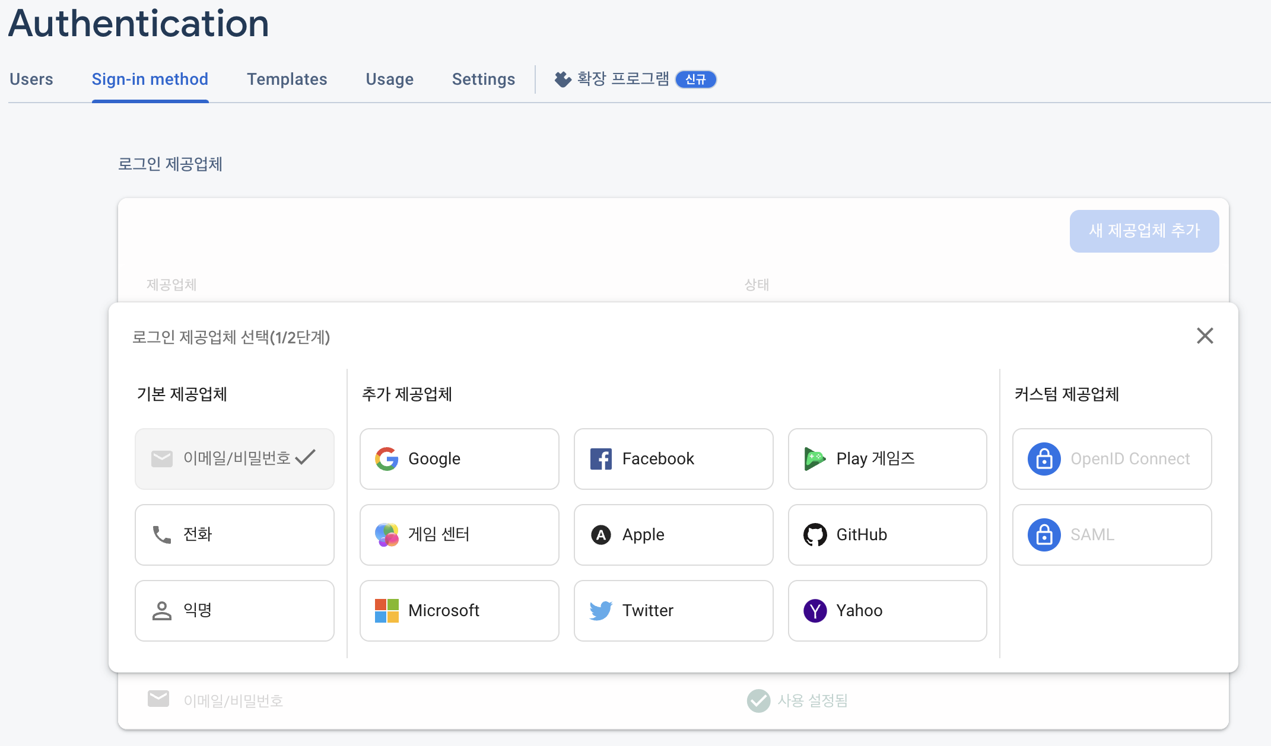This screenshot has height=746, width=1271.
Task: Select the 게임 센터 provider
Action: [x=459, y=534]
